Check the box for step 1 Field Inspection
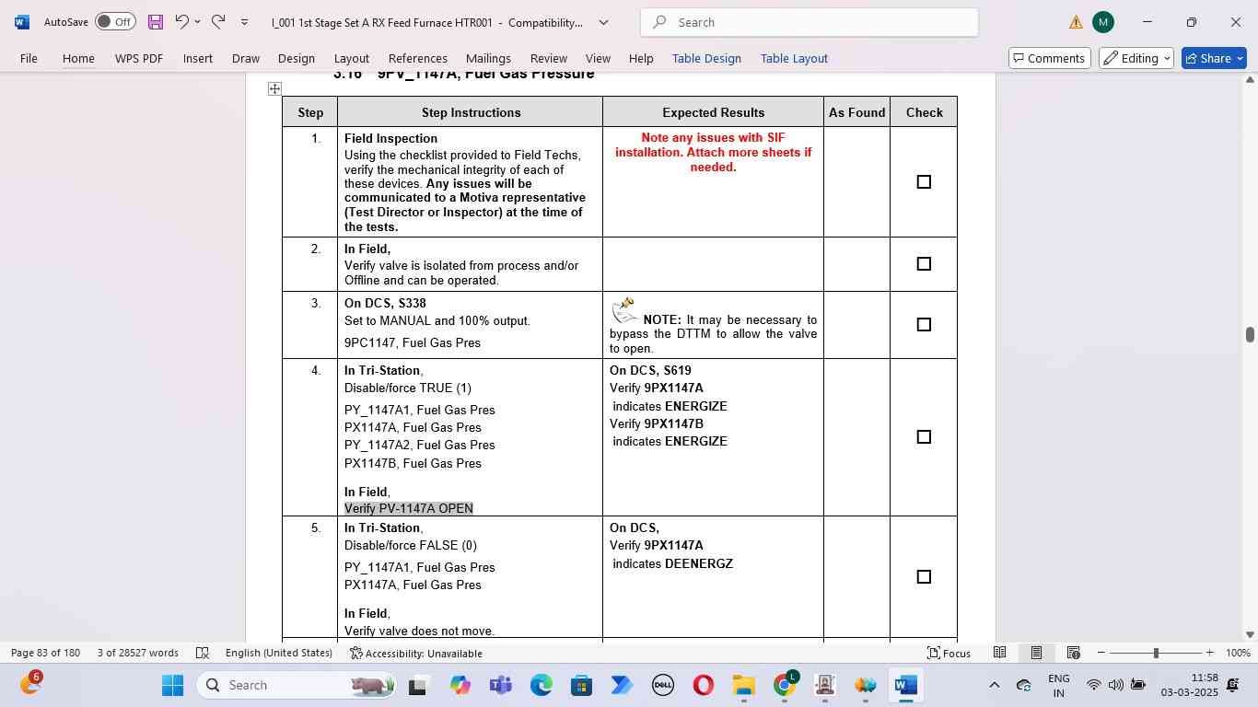 (924, 182)
